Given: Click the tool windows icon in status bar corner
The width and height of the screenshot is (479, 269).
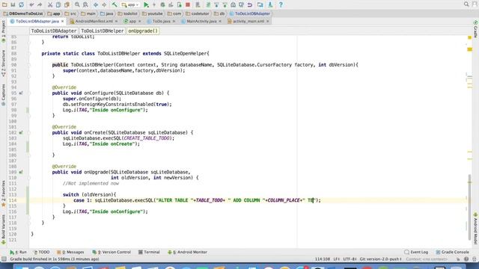Looking at the screenshot, I should (x=4, y=259).
